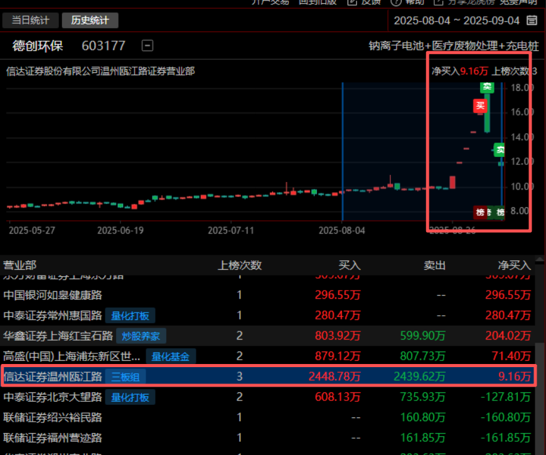This screenshot has width=546, height=455.
Task: Click the 2025-05-27 date label on chart axis
Action: [31, 230]
